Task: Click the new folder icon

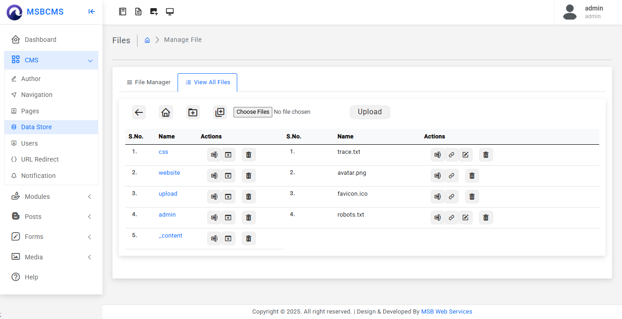Action: 193,112
